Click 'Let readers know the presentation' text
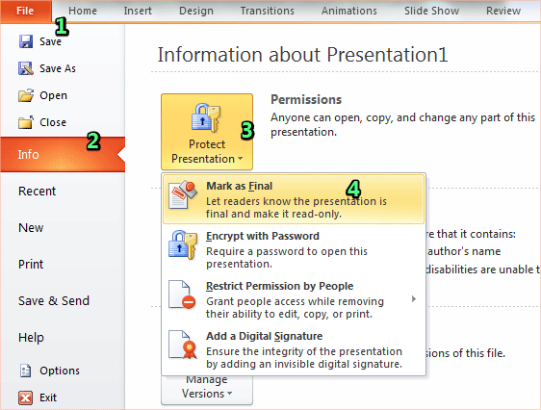 296,208
